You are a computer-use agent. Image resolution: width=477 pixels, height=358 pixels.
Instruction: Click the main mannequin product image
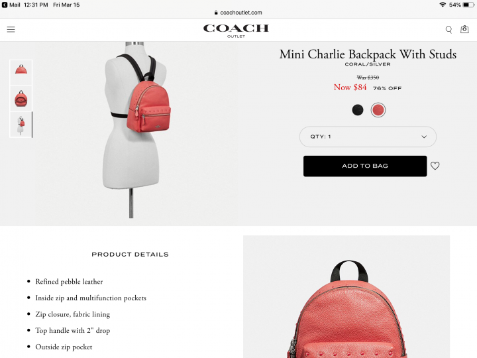coord(136,131)
